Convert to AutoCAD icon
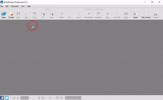This screenshot has height=100, width=163. click(117, 14)
